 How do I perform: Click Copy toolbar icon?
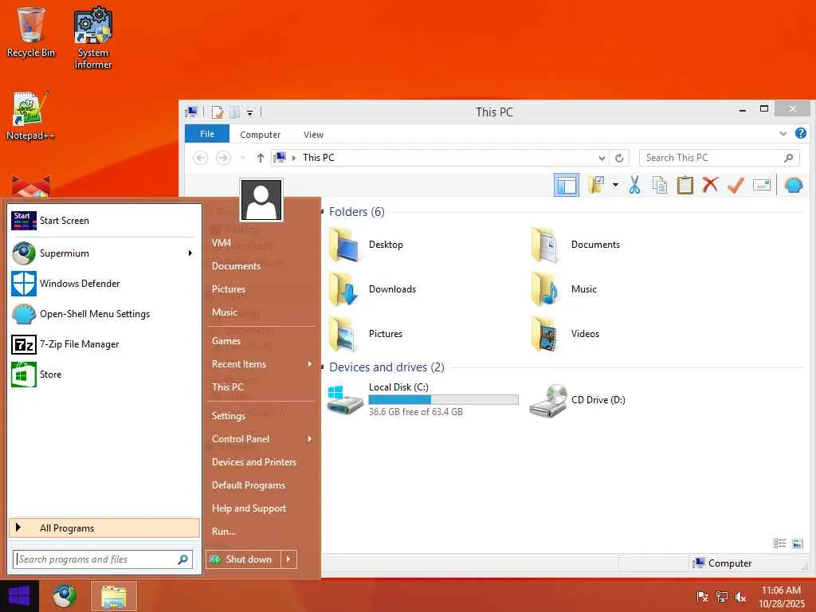pos(660,185)
